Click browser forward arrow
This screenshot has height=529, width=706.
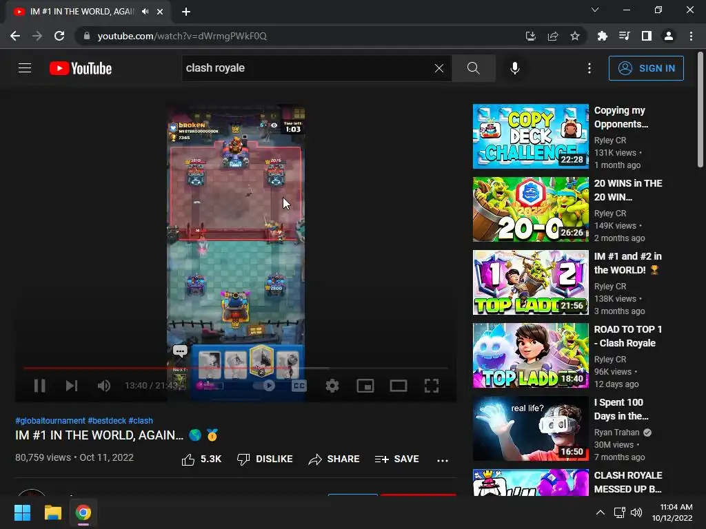[37, 36]
